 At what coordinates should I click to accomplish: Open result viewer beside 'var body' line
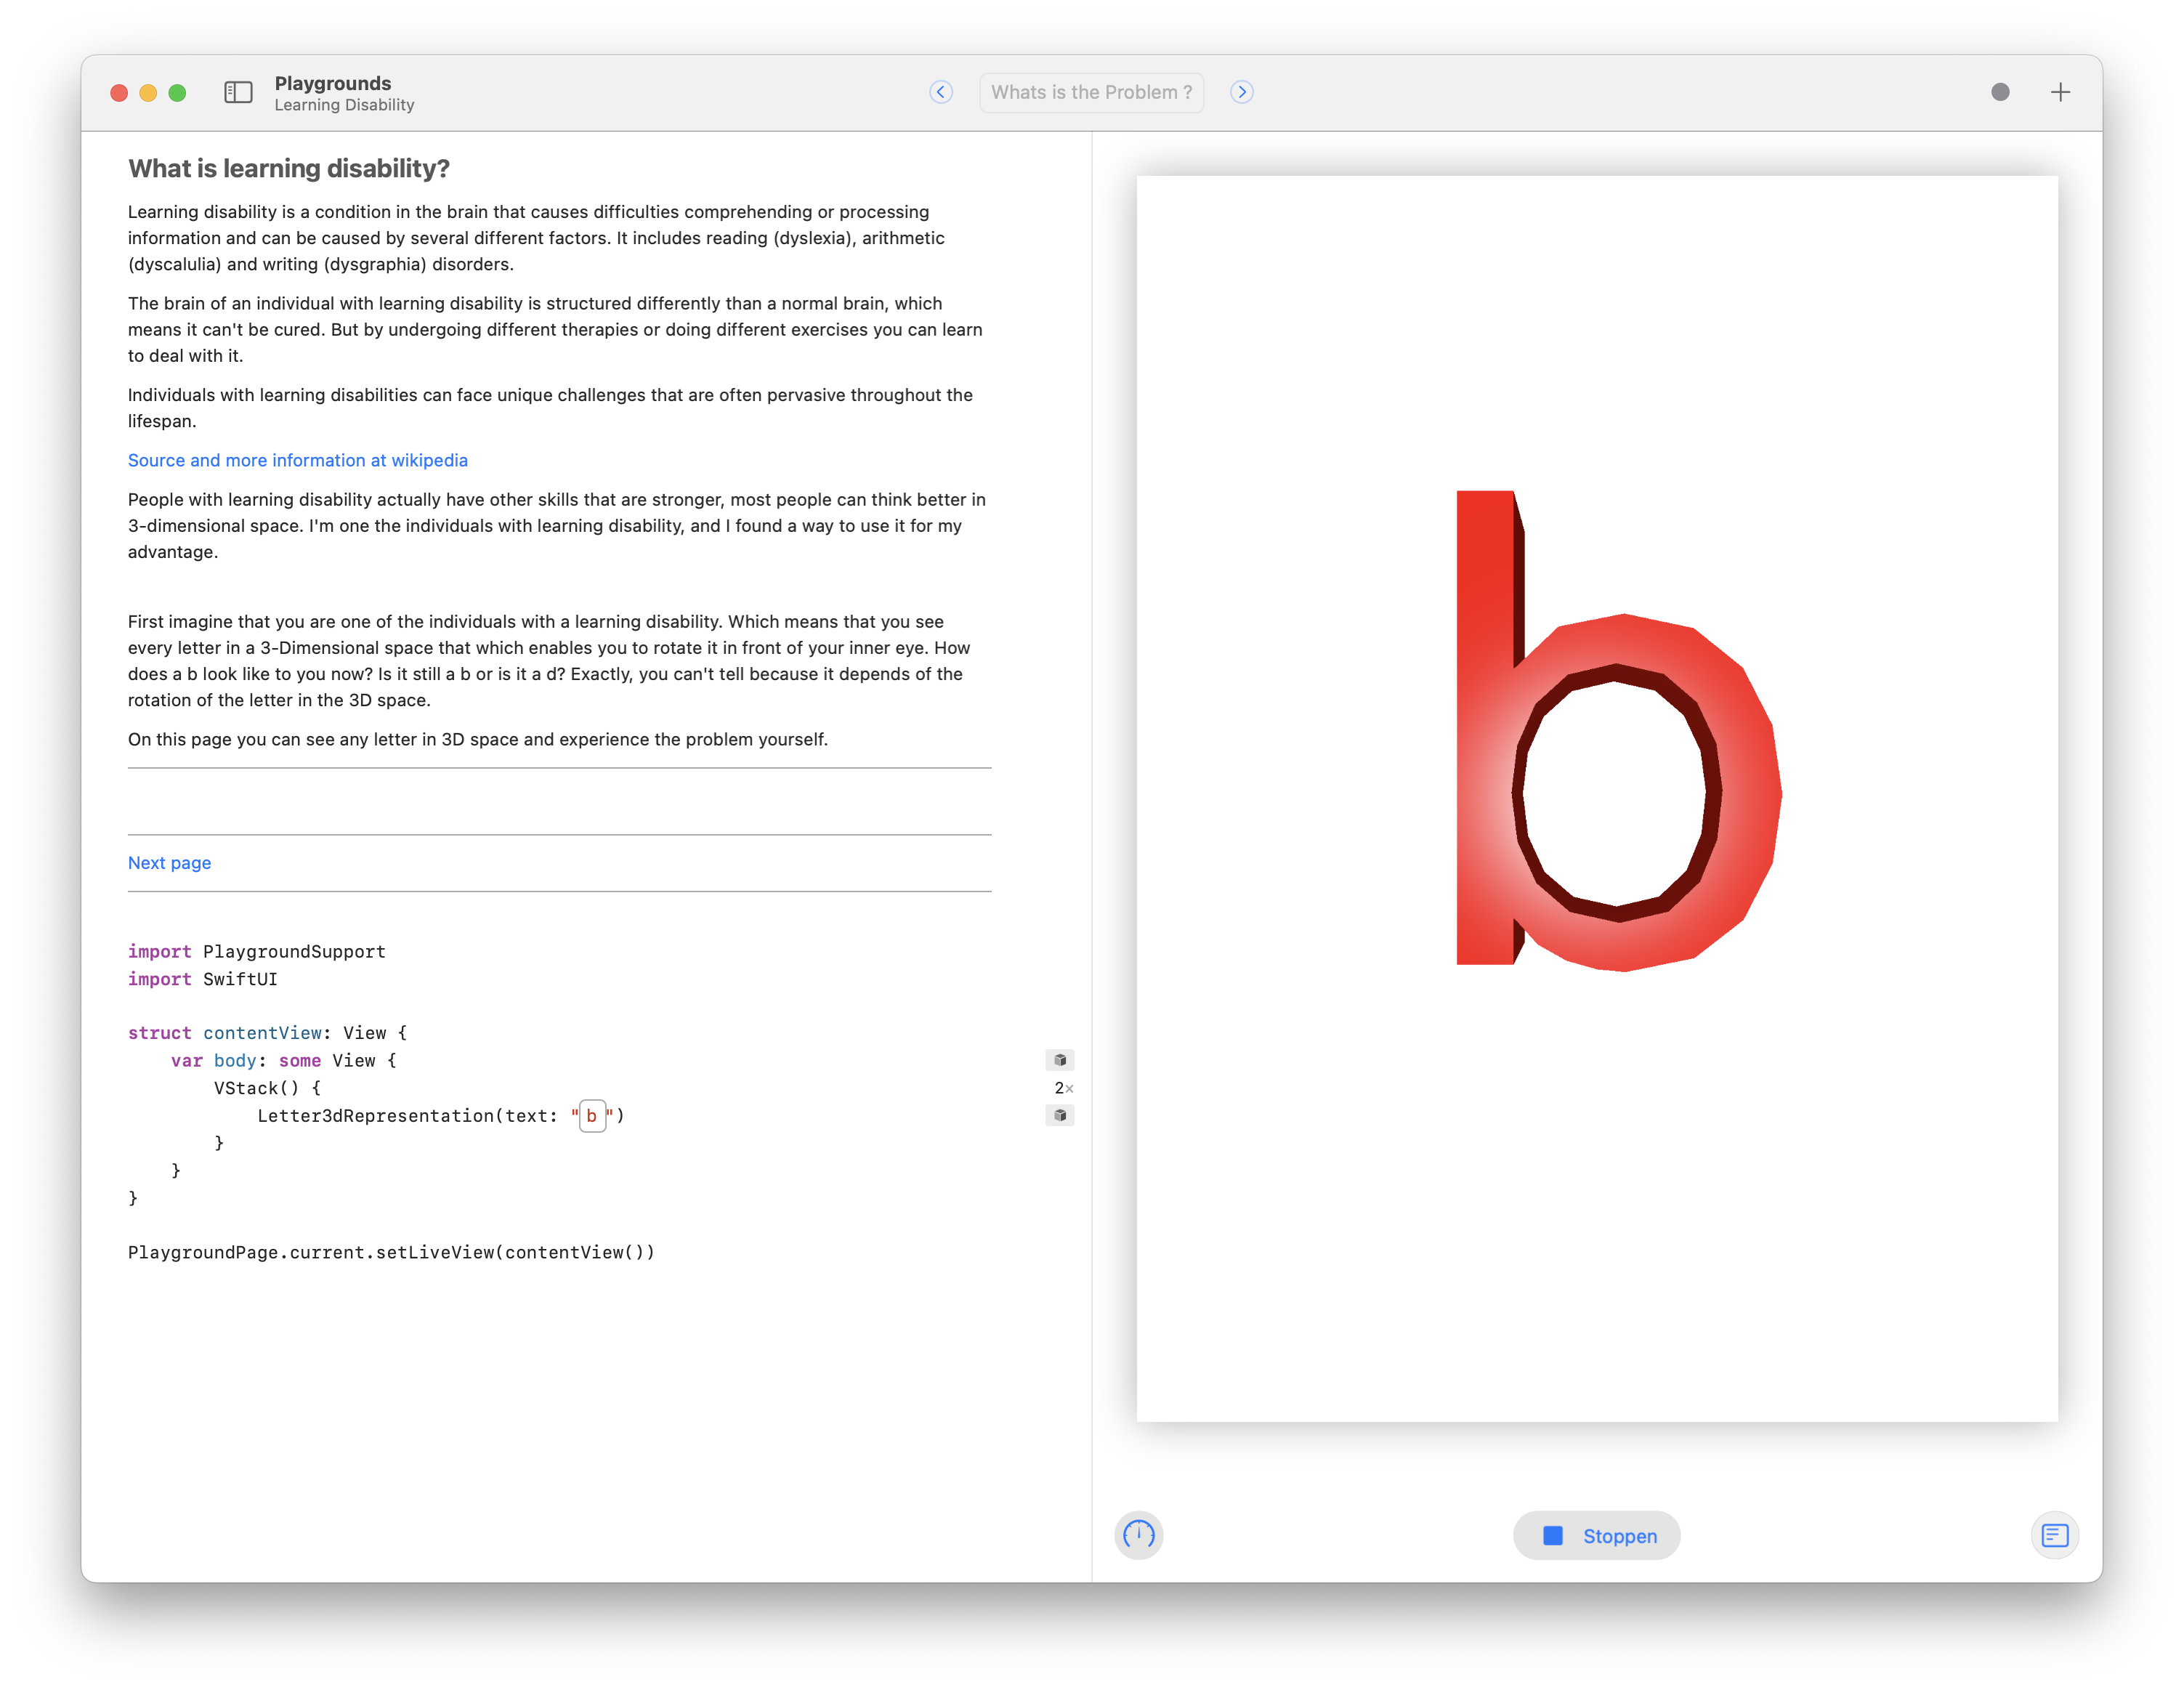[1060, 1060]
